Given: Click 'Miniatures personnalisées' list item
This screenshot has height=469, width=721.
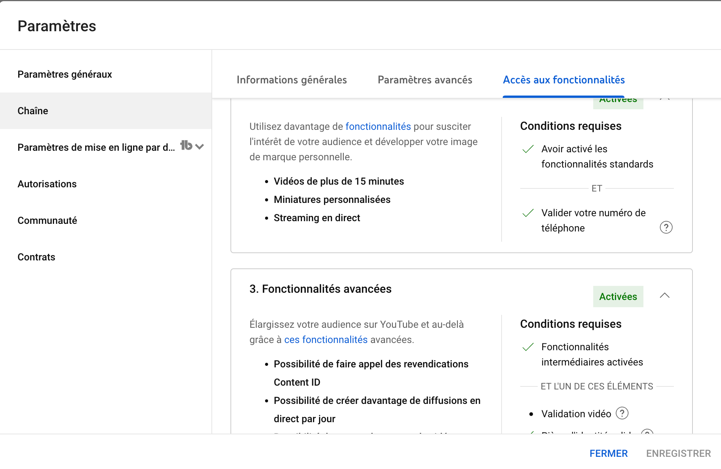Looking at the screenshot, I should pos(332,199).
